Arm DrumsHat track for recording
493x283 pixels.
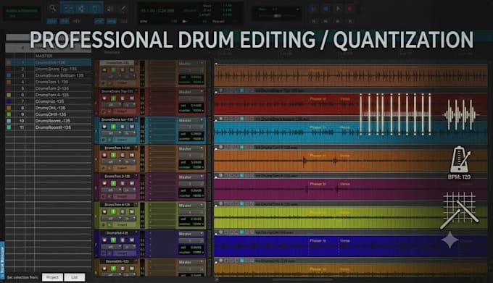(x=104, y=240)
